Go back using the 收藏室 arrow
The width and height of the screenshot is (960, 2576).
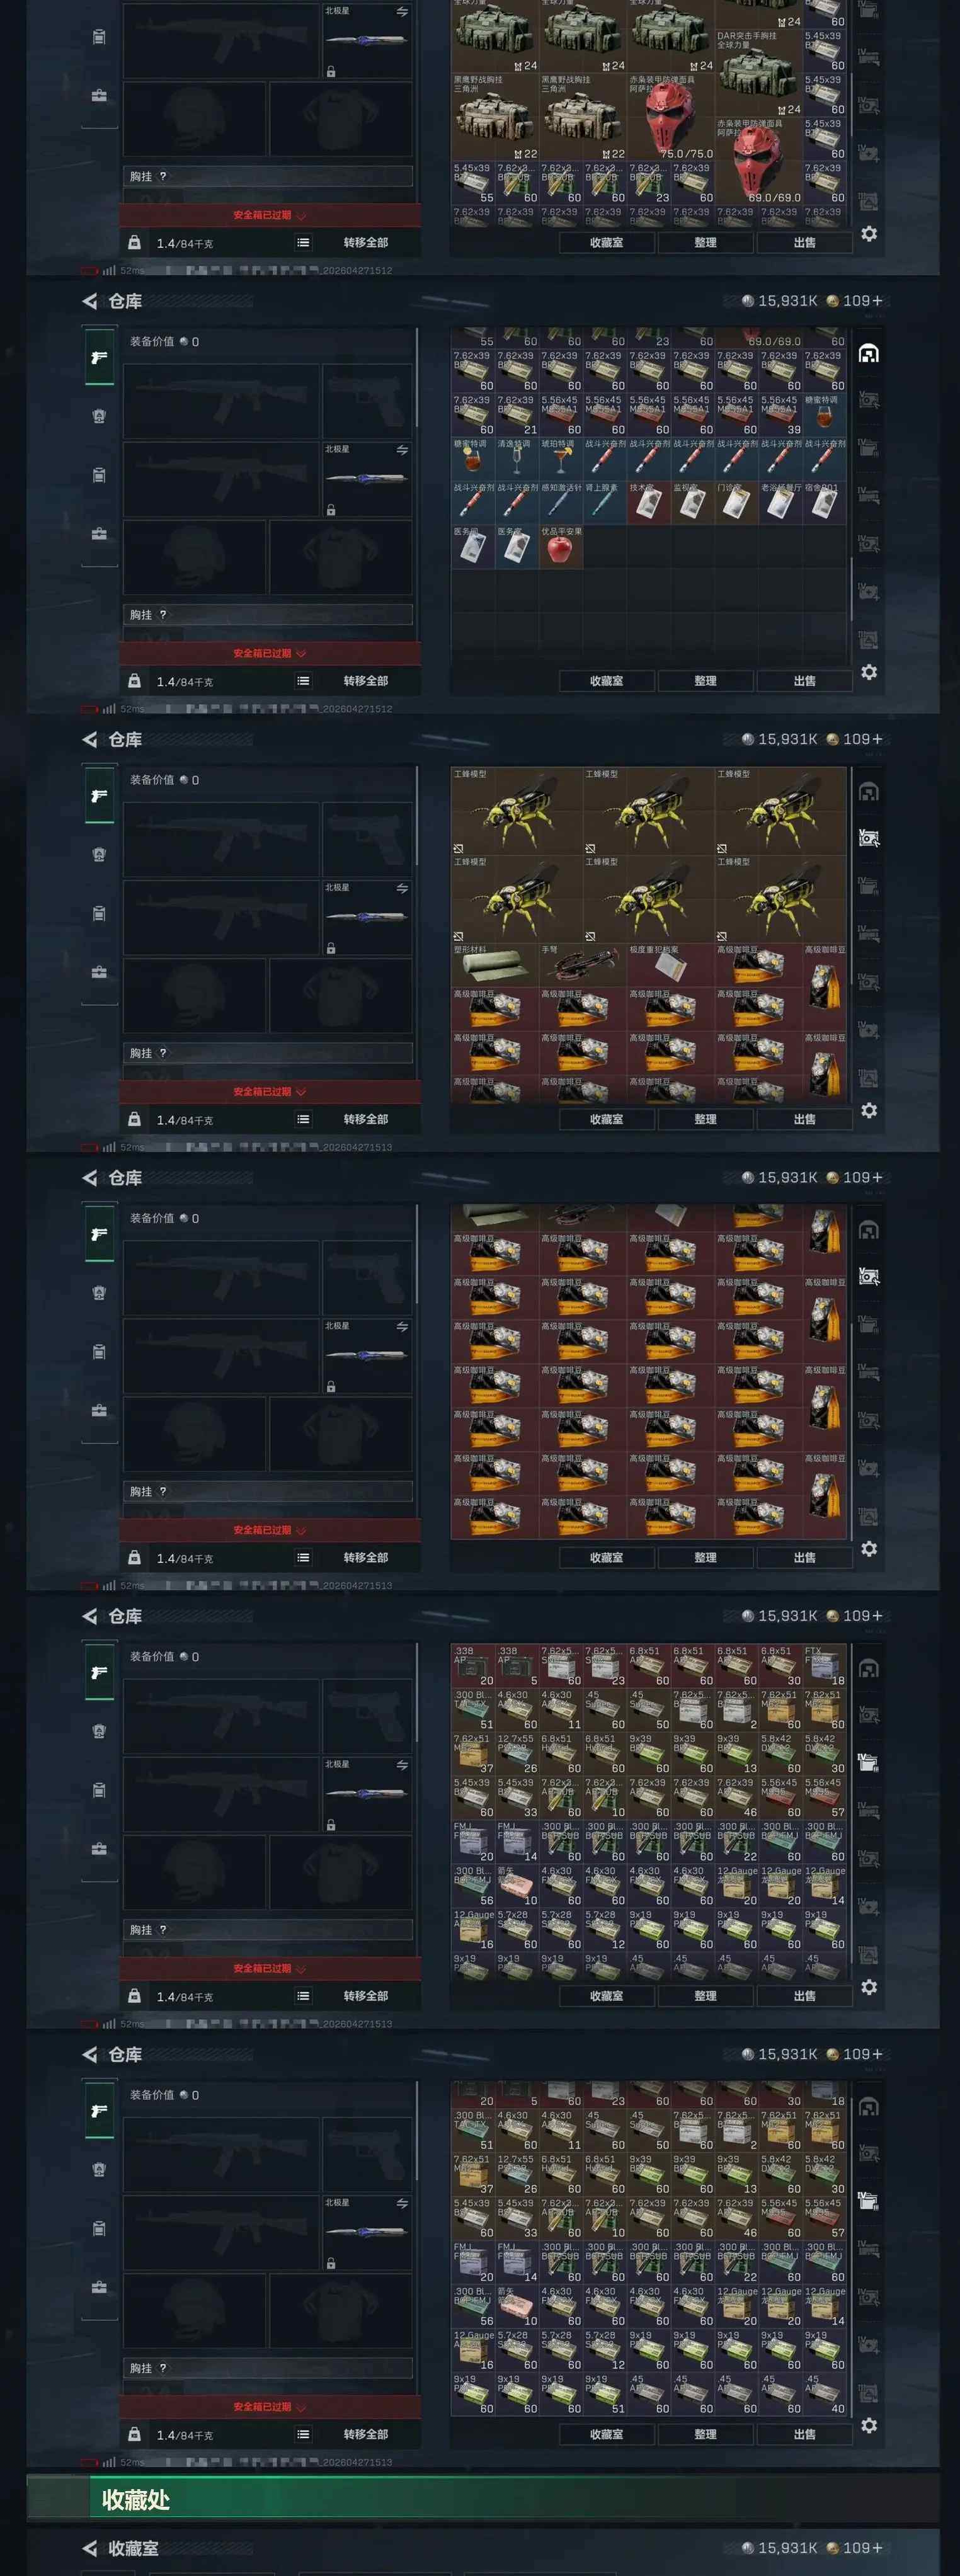90,2548
